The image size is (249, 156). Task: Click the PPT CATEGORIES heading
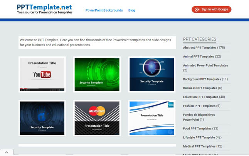coord(200,39)
